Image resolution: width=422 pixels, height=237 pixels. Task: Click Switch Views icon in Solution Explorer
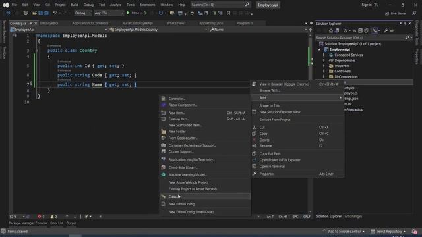click(x=337, y=31)
